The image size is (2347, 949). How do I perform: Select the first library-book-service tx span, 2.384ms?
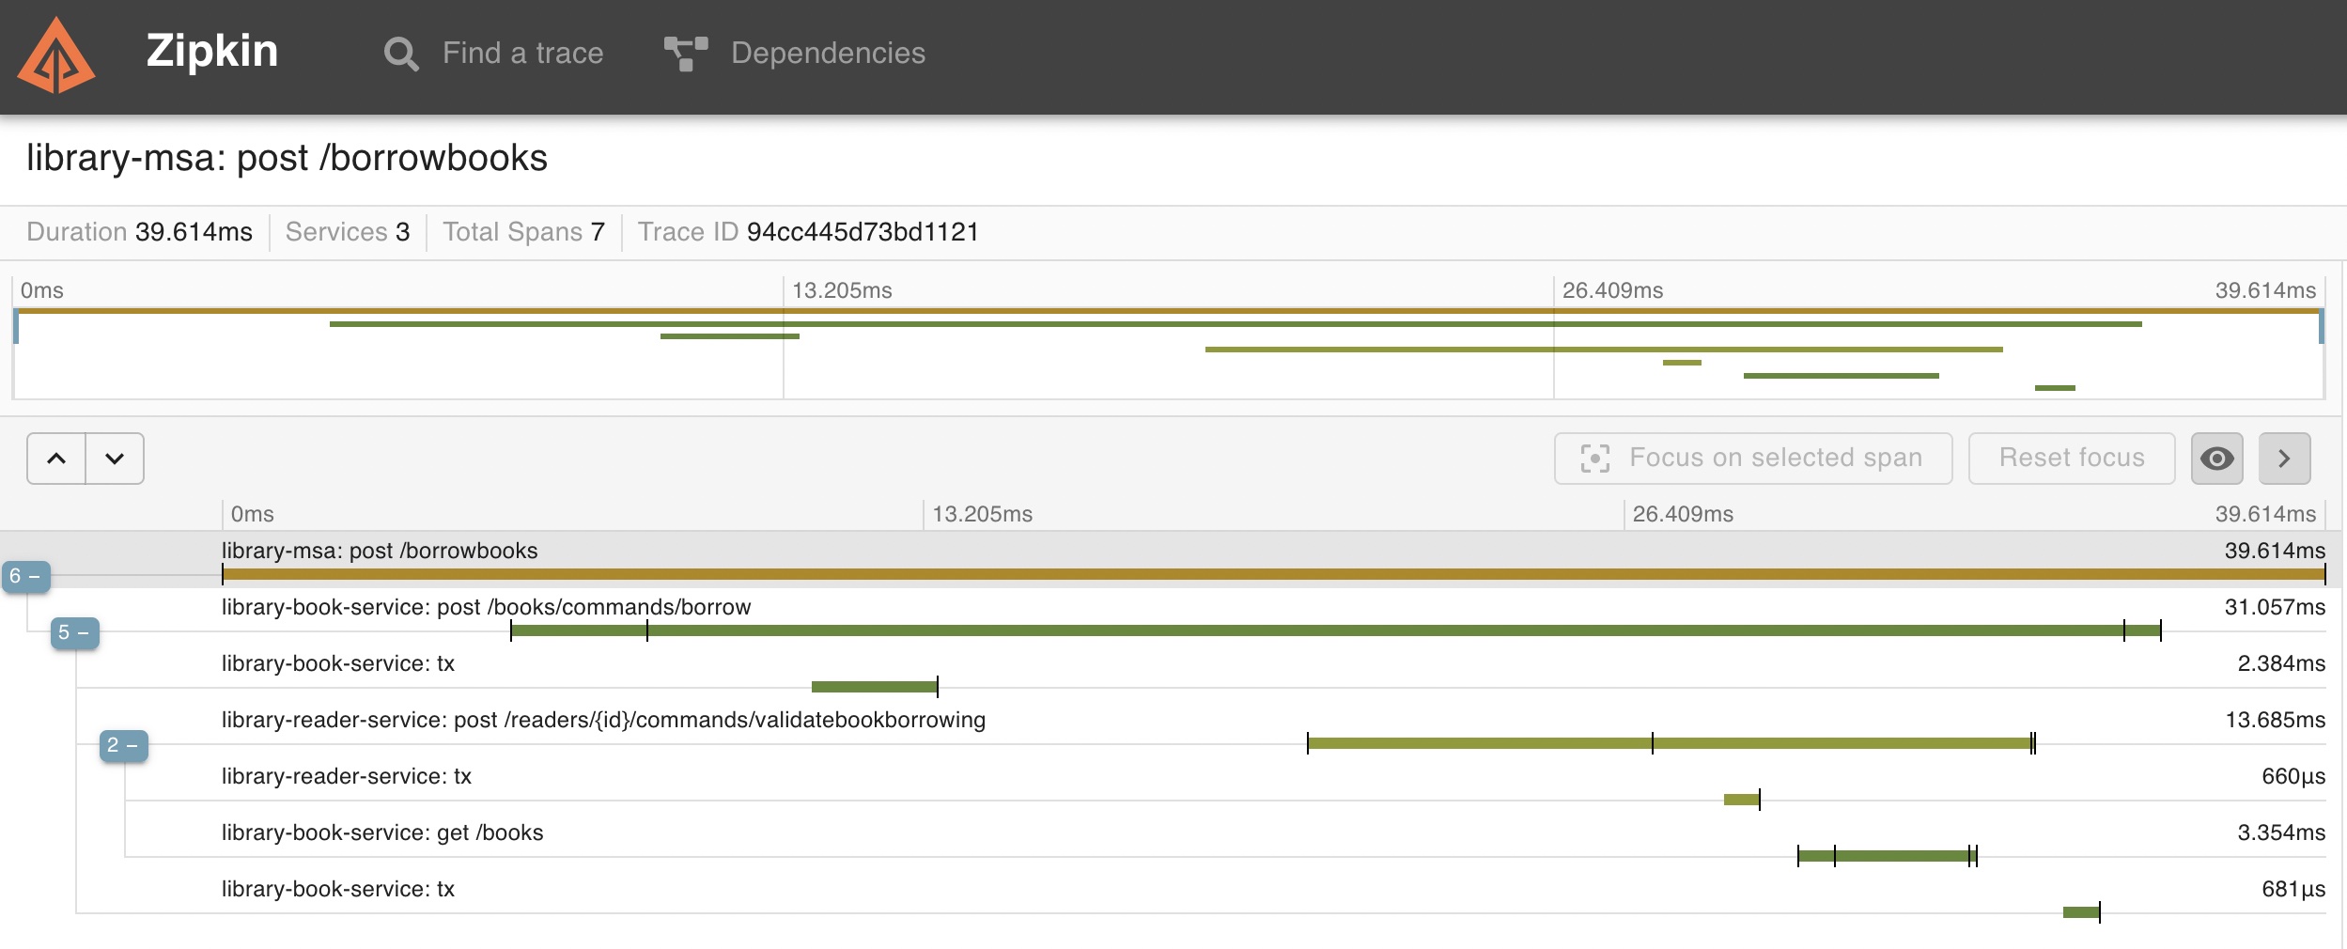(x=1171, y=673)
